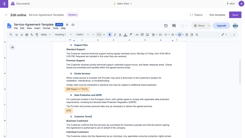Open the Insert menu

click(37, 28)
